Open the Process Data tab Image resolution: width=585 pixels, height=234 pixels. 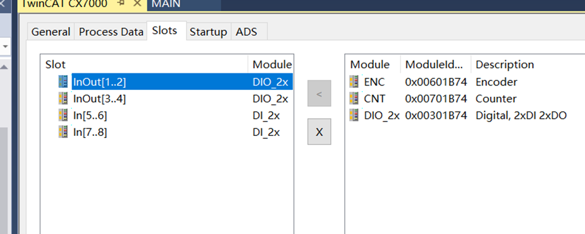pos(111,32)
